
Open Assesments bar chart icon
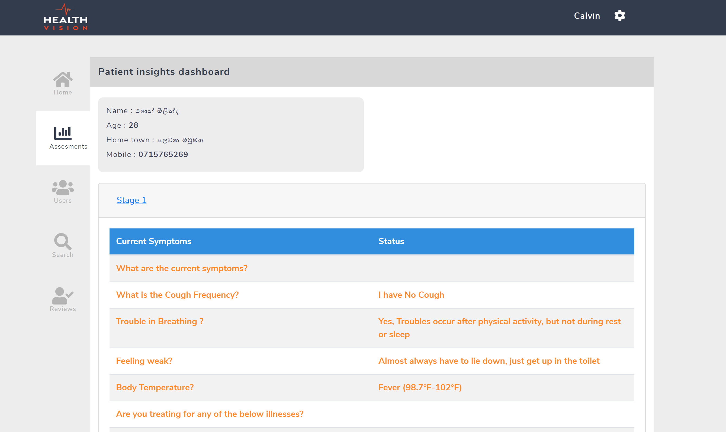point(63,133)
